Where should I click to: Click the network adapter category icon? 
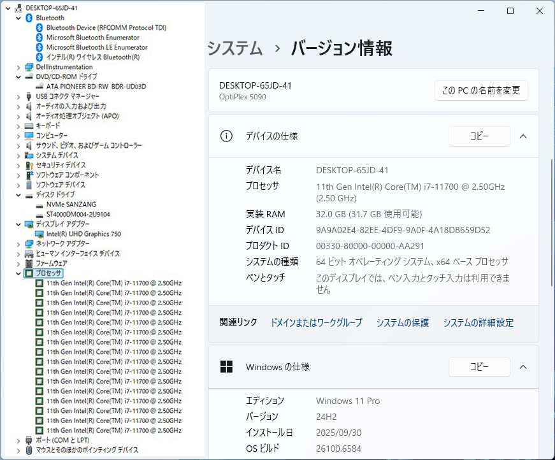click(29, 244)
